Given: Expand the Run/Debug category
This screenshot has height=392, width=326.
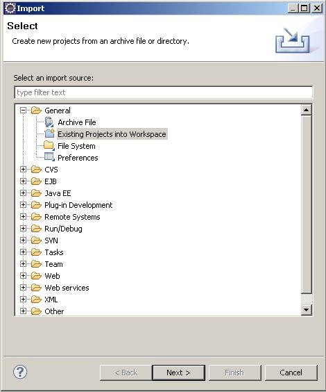Looking at the screenshot, I should tap(23, 228).
